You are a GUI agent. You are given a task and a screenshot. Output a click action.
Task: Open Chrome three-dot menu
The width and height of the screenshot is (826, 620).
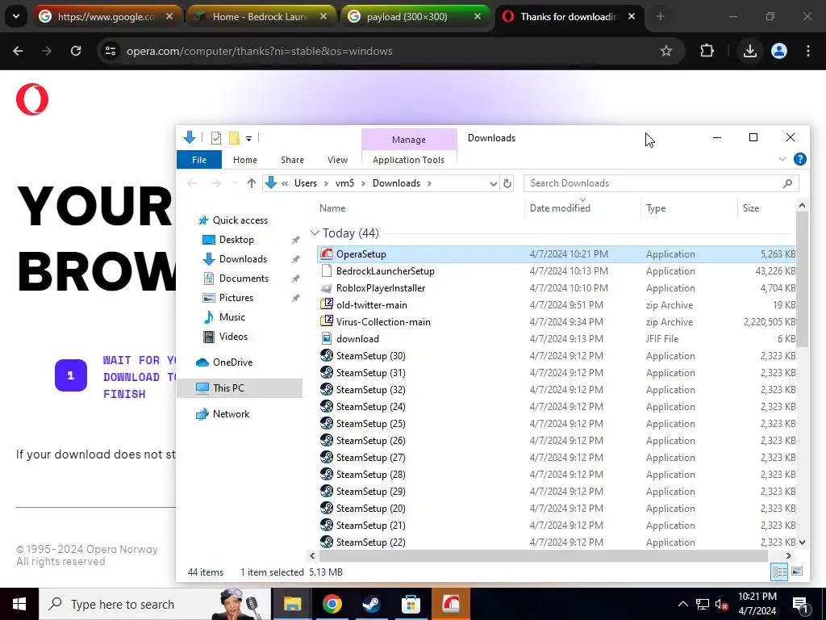807,51
